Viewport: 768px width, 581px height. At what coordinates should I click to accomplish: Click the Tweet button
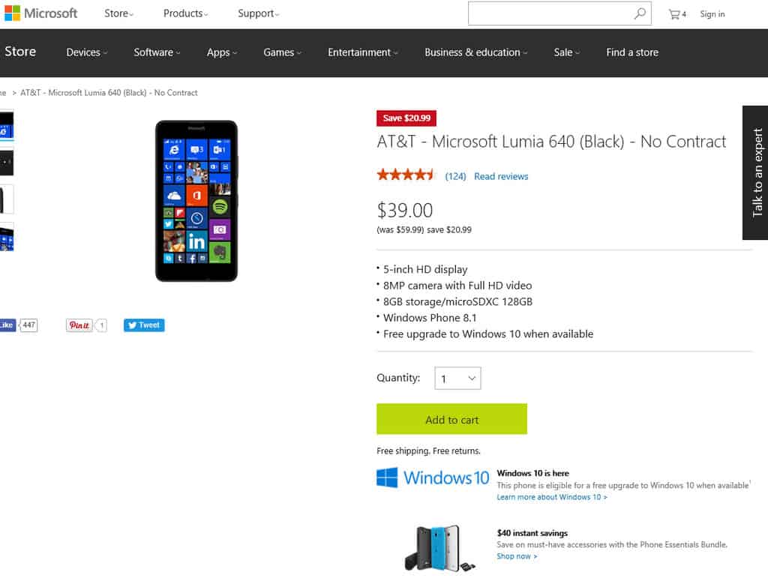pos(144,325)
